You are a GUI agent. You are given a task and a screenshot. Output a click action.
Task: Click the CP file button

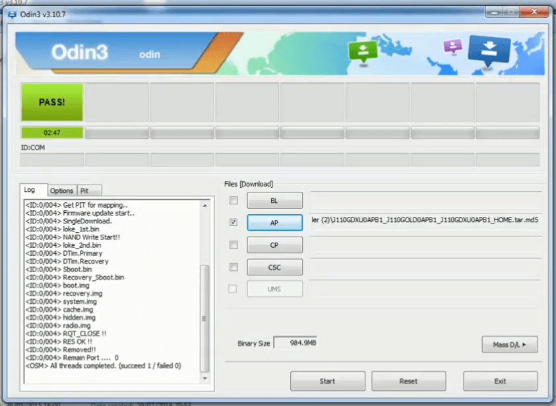tap(275, 245)
